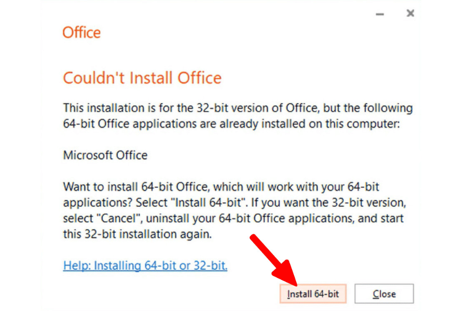Click the orange Office logo text
Image resolution: width=467 pixels, height=311 pixels.
[81, 33]
